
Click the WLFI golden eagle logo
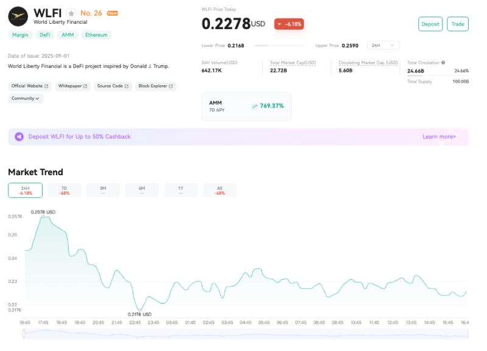tap(18, 16)
